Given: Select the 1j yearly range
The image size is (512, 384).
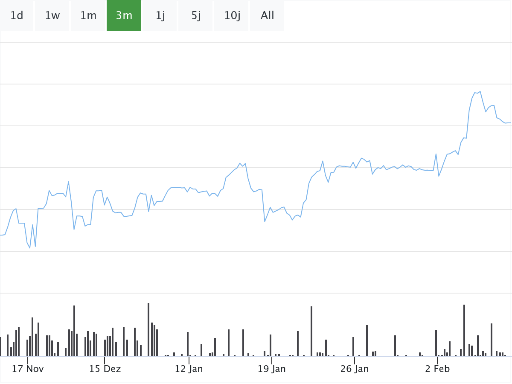Looking at the screenshot, I should (160, 15).
